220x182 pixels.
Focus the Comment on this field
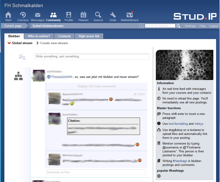96,172
